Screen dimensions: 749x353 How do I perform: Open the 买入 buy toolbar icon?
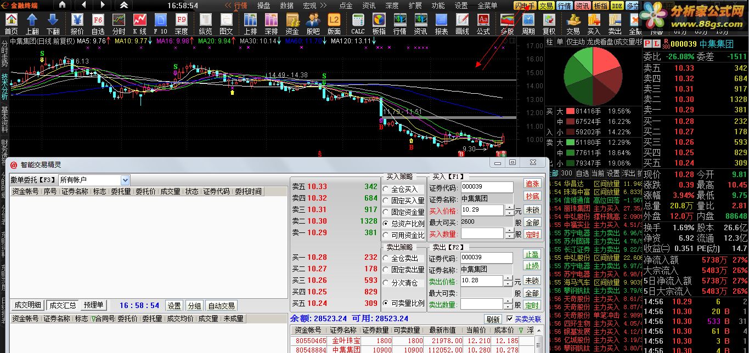(594, 25)
